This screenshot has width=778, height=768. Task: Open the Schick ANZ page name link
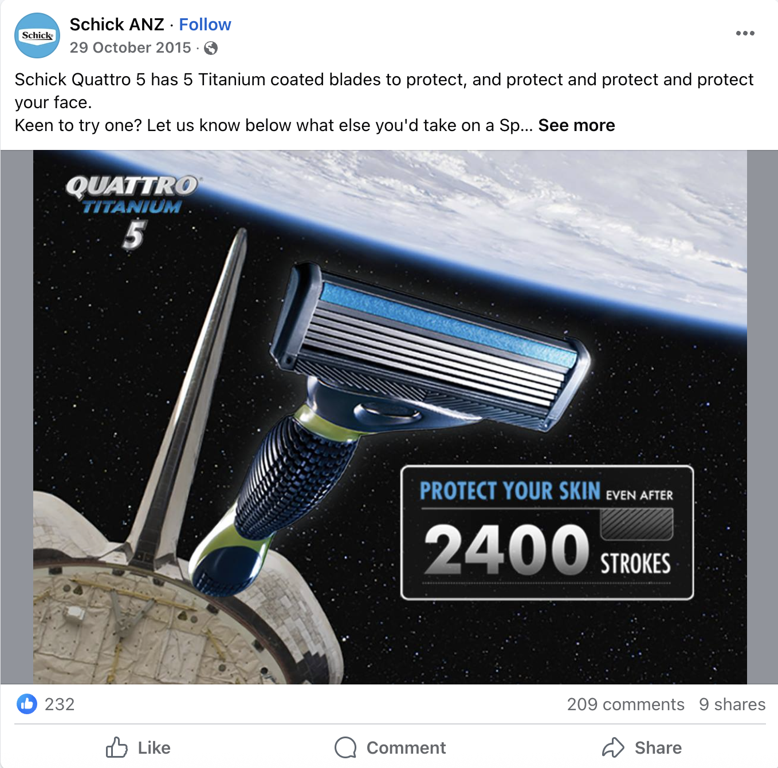[x=117, y=25]
